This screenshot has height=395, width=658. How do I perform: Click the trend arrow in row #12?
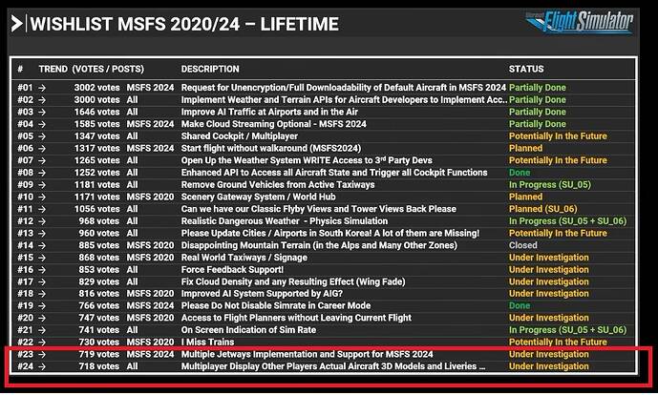click(x=42, y=221)
